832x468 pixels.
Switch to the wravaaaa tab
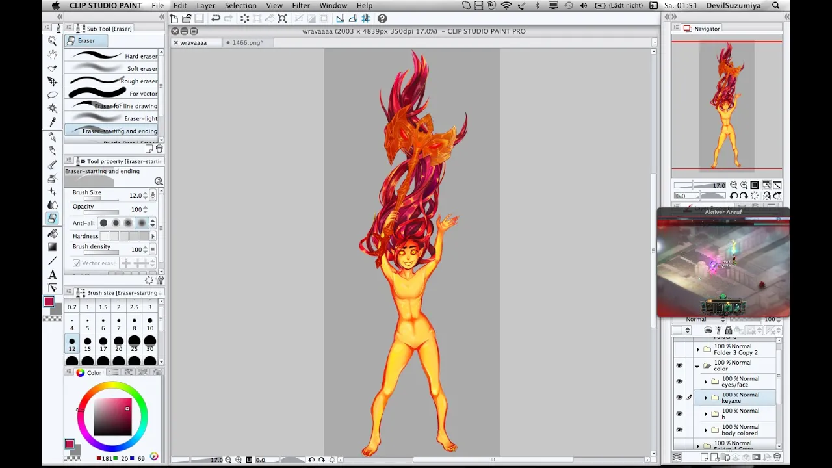tap(194, 42)
